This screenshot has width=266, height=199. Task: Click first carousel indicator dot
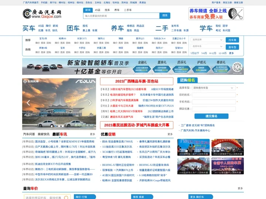(x=52, y=126)
